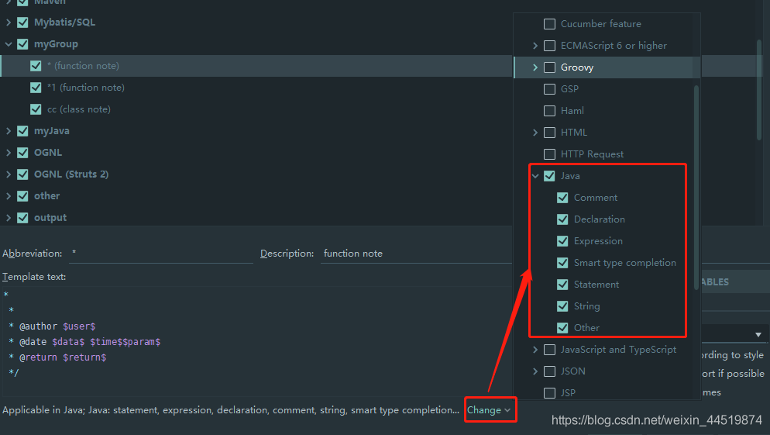Collapse the myGroup tree node
Screen dimensions: 770x435
coord(9,43)
